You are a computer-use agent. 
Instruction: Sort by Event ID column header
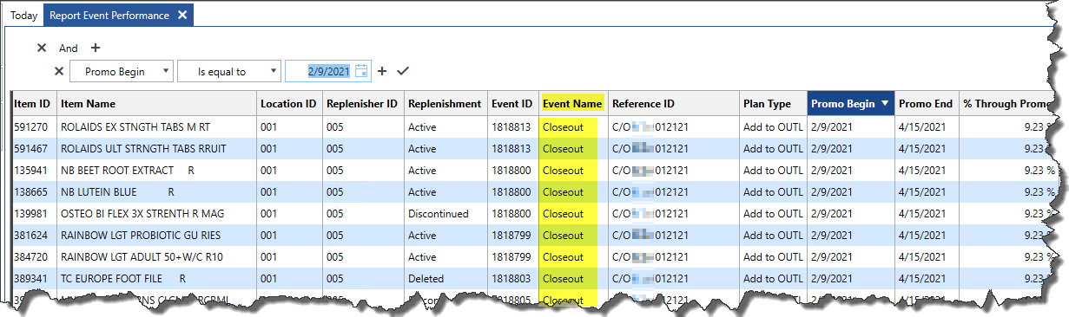513,104
